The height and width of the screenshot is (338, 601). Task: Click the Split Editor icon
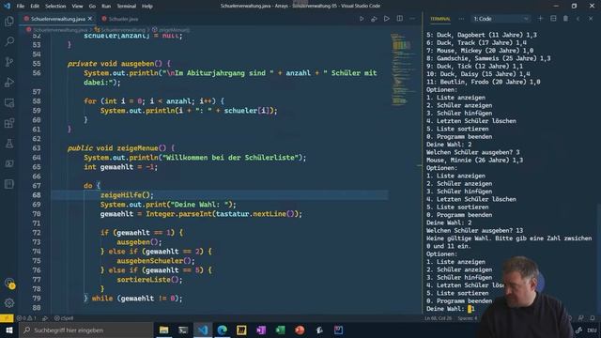coord(400,19)
